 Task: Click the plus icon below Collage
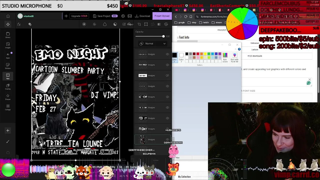(8, 130)
